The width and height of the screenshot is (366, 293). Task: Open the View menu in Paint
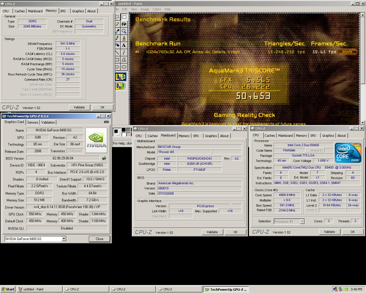tap(134, 9)
